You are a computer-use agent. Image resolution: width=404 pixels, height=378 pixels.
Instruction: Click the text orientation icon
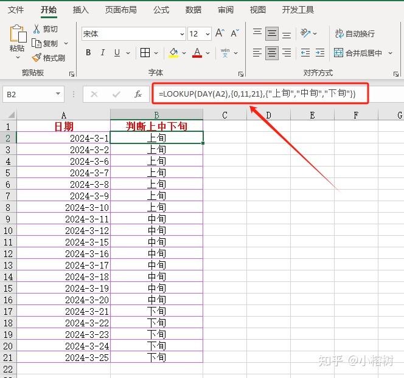coord(305,33)
